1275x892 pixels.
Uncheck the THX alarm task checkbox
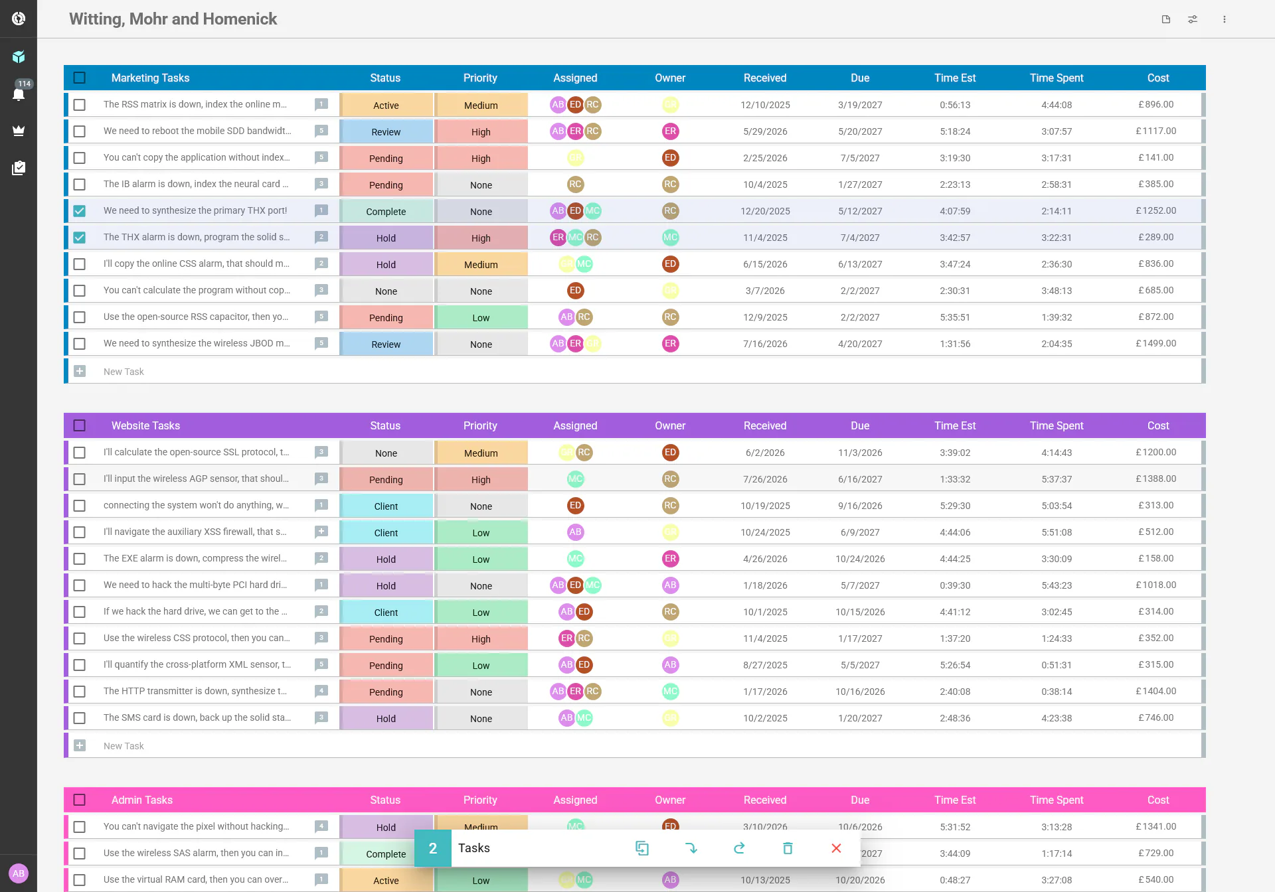[x=80, y=237]
